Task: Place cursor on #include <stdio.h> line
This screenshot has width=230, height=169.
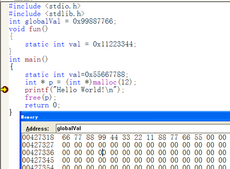Action: tap(45, 6)
